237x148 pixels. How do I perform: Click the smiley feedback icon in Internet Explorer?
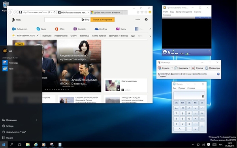tap(150, 12)
